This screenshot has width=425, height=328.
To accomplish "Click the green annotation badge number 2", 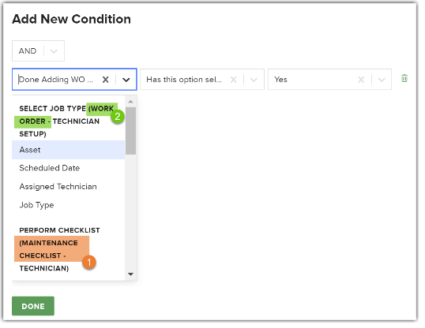I will [x=118, y=117].
